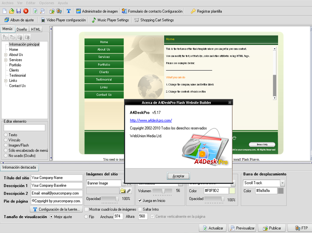Viewport: 312px width, 233px height.
Task: Expand the Services tree node
Action: (x=6, y=60)
